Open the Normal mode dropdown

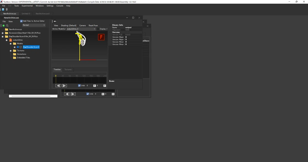pyautogui.click(x=34, y=25)
